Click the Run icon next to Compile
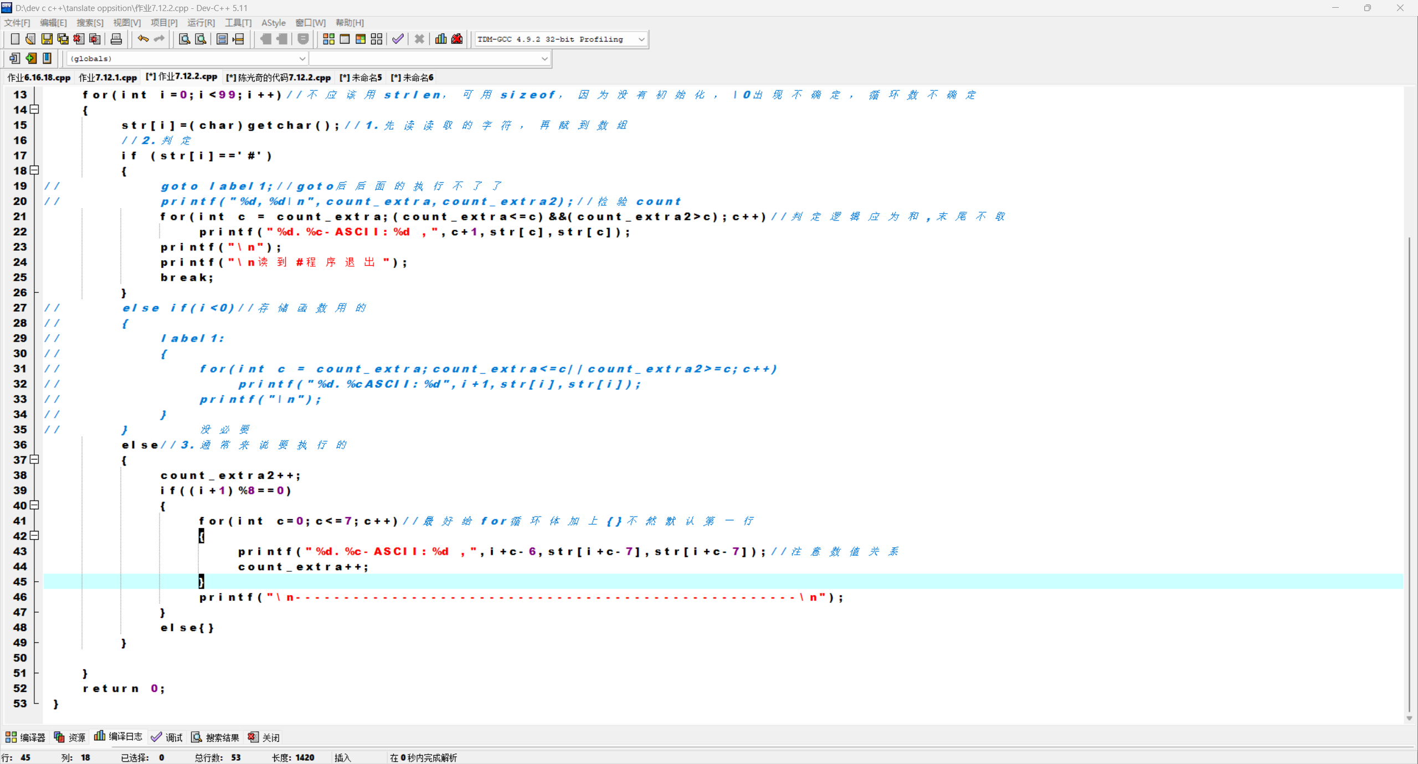 click(345, 39)
